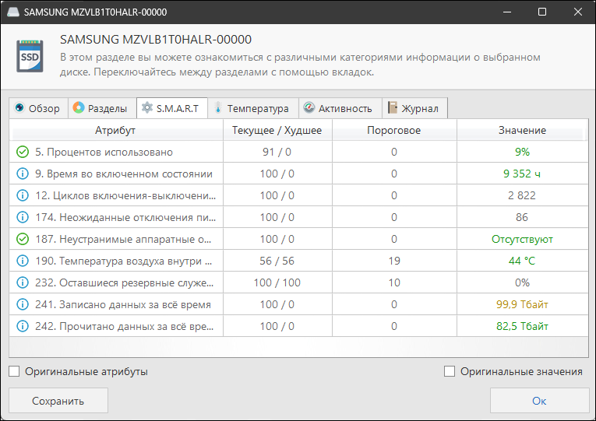Click the info icon beside attribute 232

22,282
